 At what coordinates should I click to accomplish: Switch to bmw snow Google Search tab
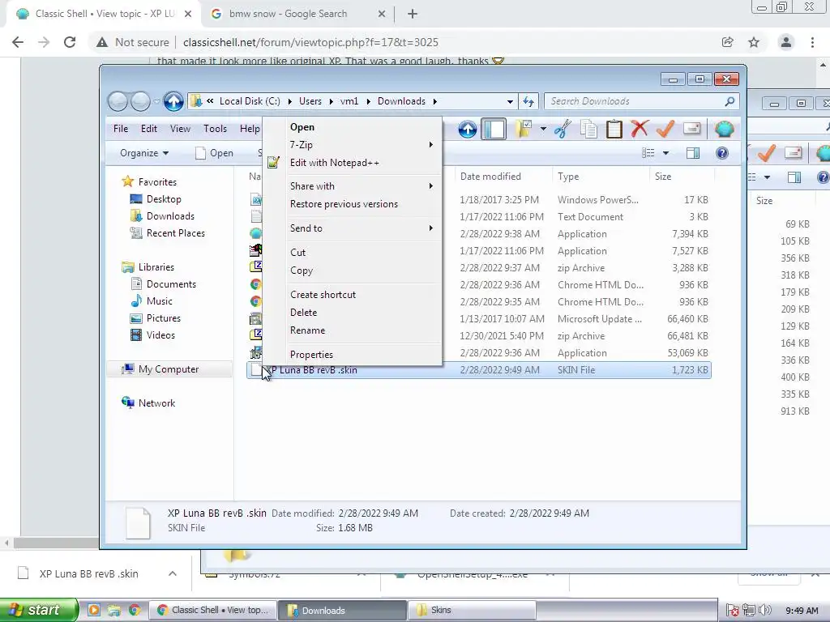tap(288, 14)
